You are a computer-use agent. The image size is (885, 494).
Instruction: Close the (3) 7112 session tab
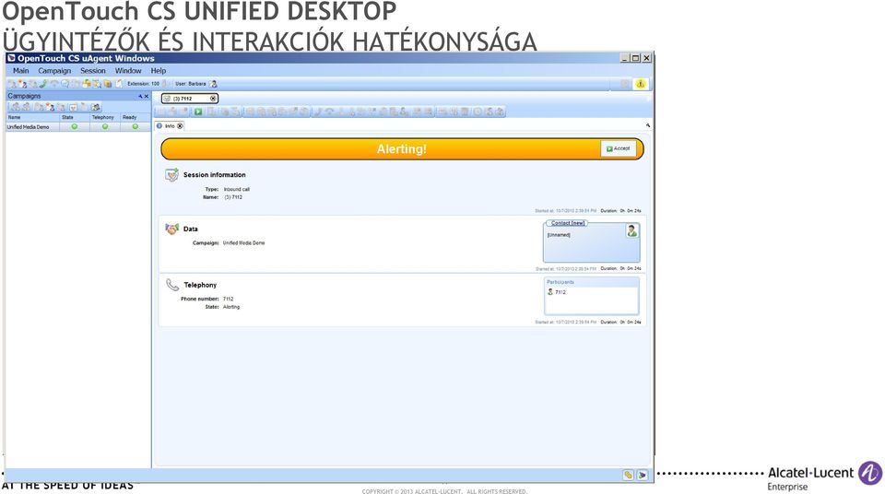(213, 99)
